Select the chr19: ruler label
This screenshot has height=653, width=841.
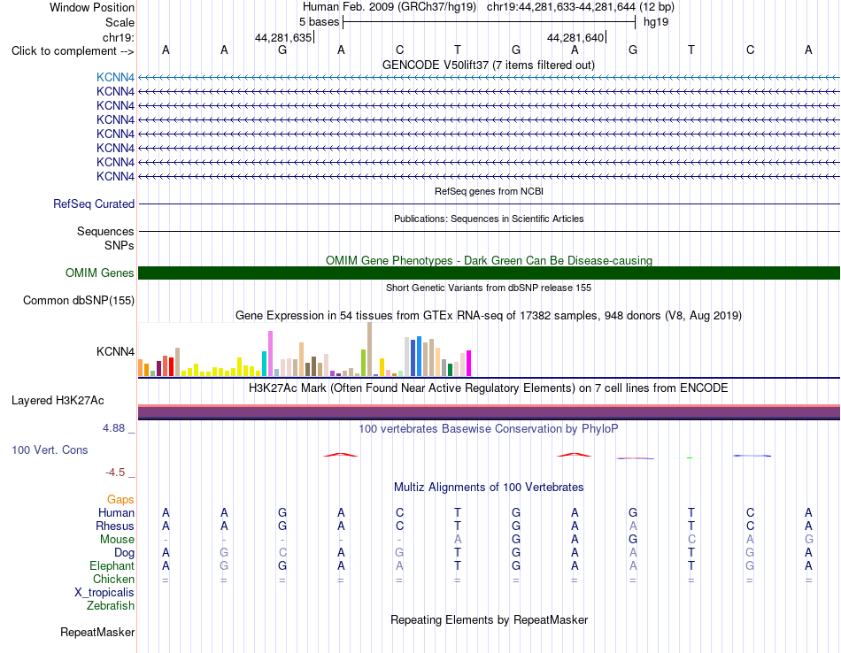pos(118,37)
